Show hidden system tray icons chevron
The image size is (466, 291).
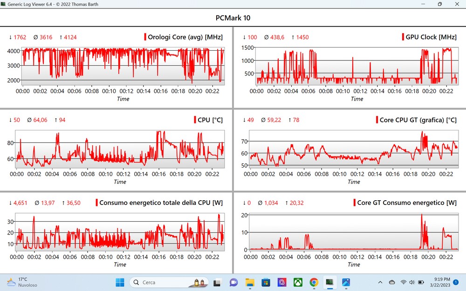pos(380,282)
